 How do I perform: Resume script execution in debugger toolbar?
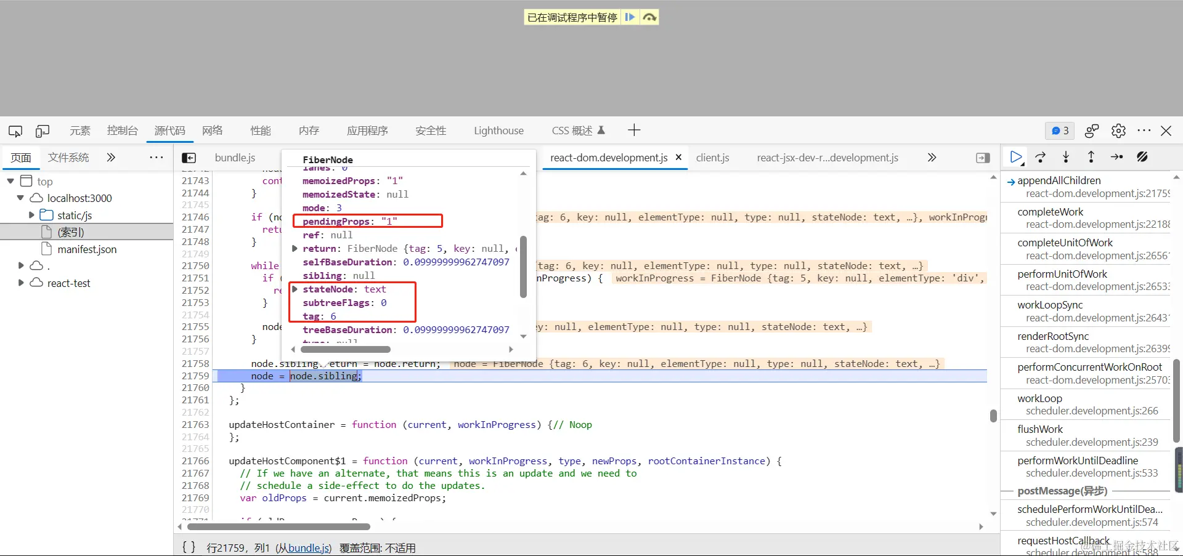point(1016,158)
